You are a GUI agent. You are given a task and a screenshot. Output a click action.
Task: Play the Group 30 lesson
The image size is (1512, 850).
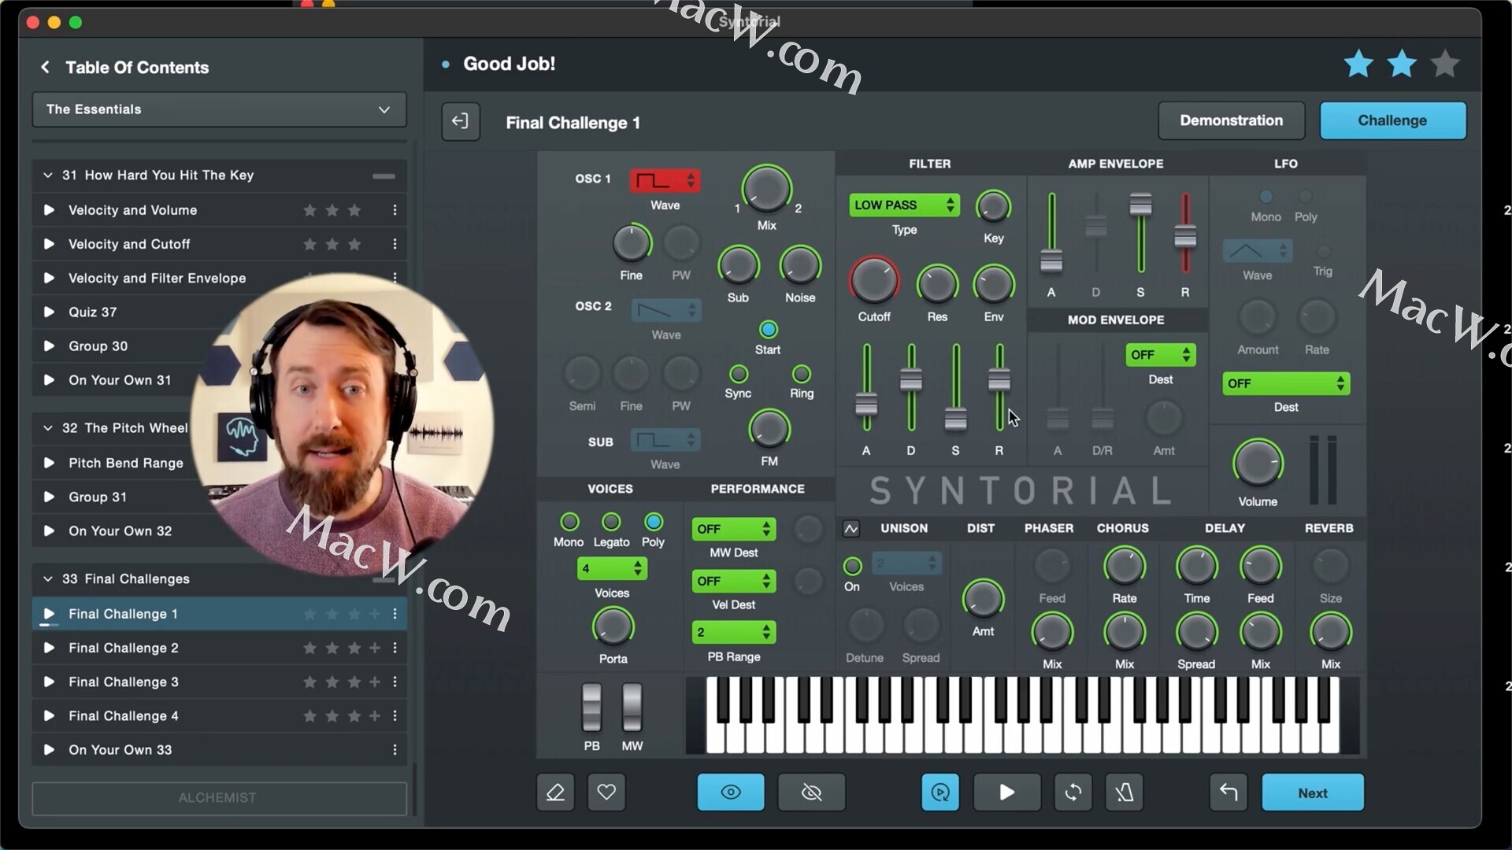pos(49,346)
